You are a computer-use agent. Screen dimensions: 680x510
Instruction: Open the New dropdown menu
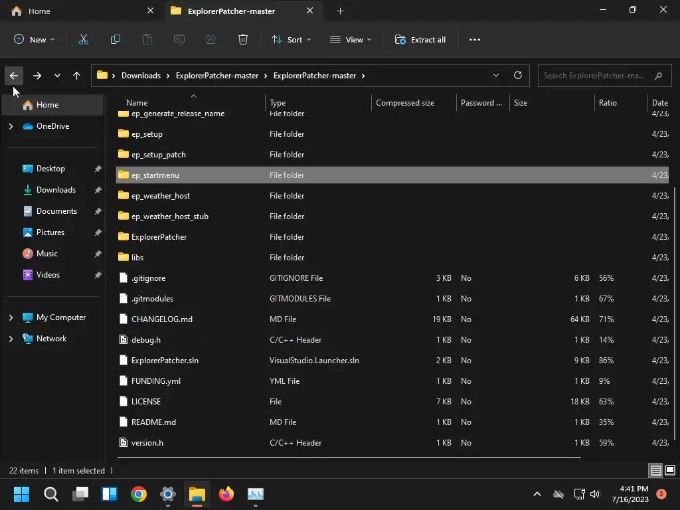point(35,39)
